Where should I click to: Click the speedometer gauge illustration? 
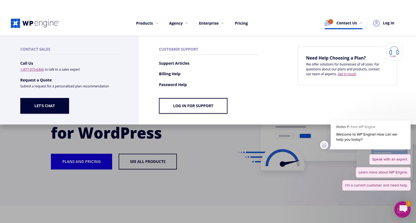tap(282, 158)
